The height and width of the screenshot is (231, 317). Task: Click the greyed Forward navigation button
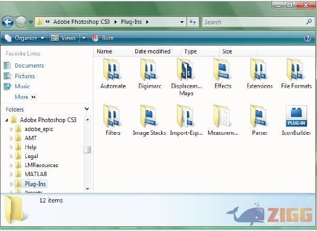click(21, 22)
